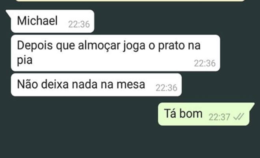Tap the tail of the Michael bubble

[x=9, y=13]
